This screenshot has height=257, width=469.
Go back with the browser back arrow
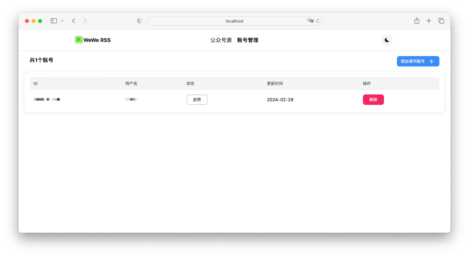[x=74, y=21]
